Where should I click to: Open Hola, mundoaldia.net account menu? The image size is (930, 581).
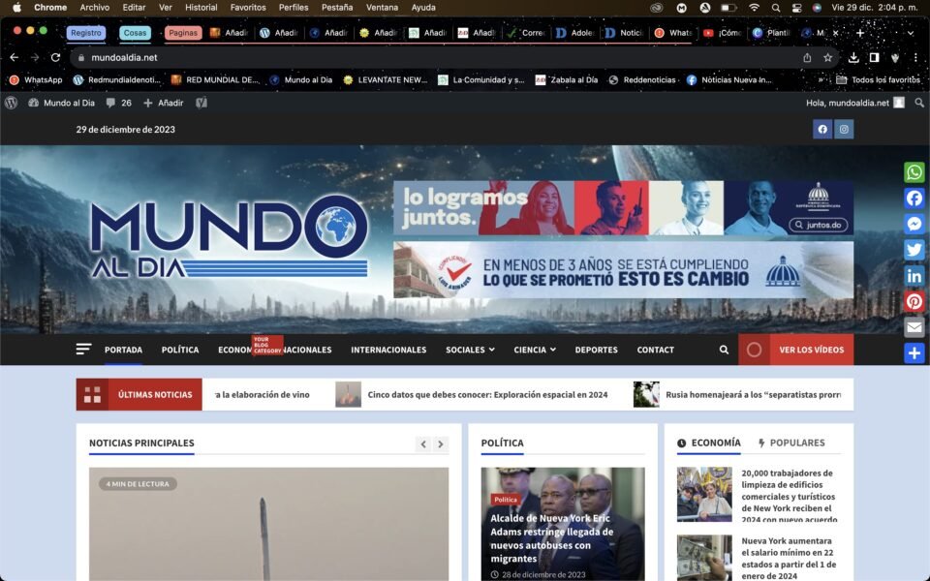point(854,103)
